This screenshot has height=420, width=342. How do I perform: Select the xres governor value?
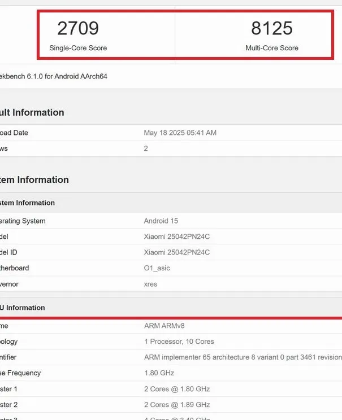[x=151, y=284]
